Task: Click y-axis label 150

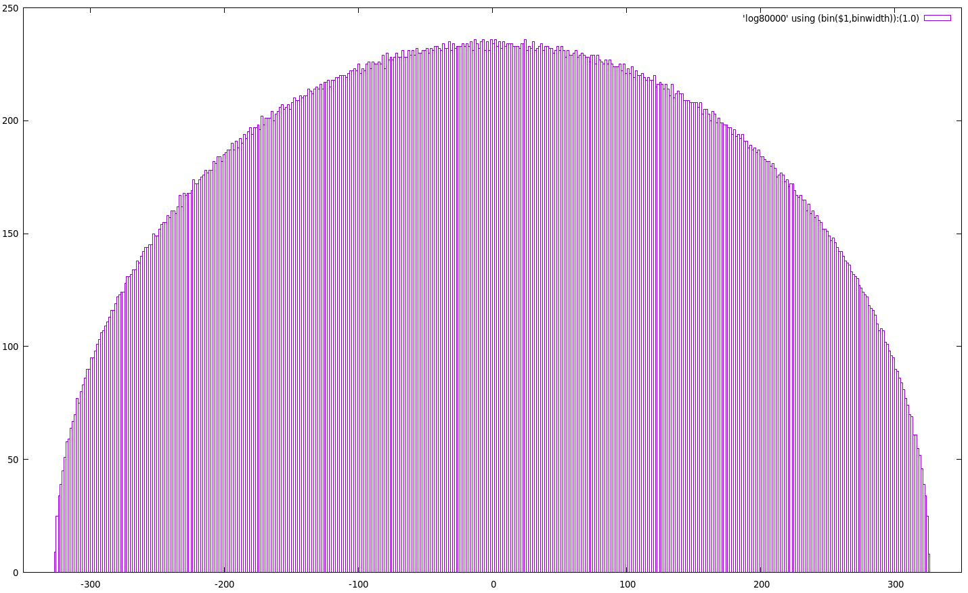Action: pyautogui.click(x=12, y=234)
